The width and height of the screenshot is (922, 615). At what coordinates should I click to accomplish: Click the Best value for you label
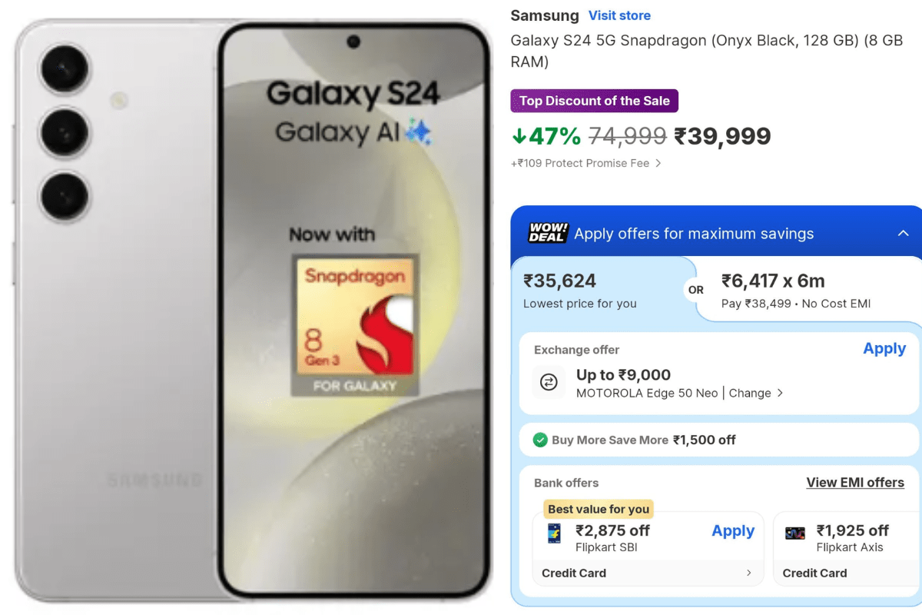click(598, 509)
